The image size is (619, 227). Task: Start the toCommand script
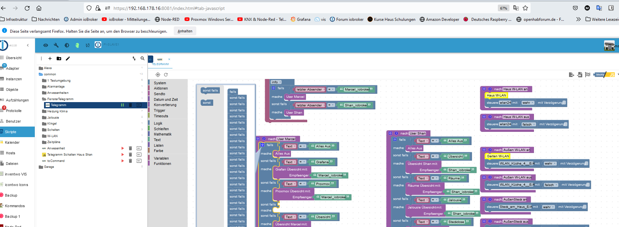click(122, 161)
